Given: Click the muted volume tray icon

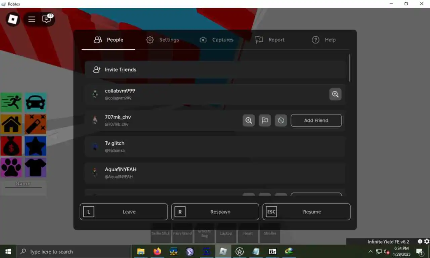Looking at the screenshot, I should [x=387, y=252].
